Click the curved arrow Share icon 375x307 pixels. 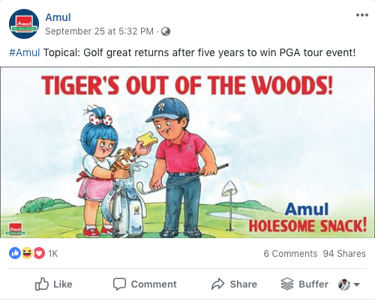coord(218,284)
